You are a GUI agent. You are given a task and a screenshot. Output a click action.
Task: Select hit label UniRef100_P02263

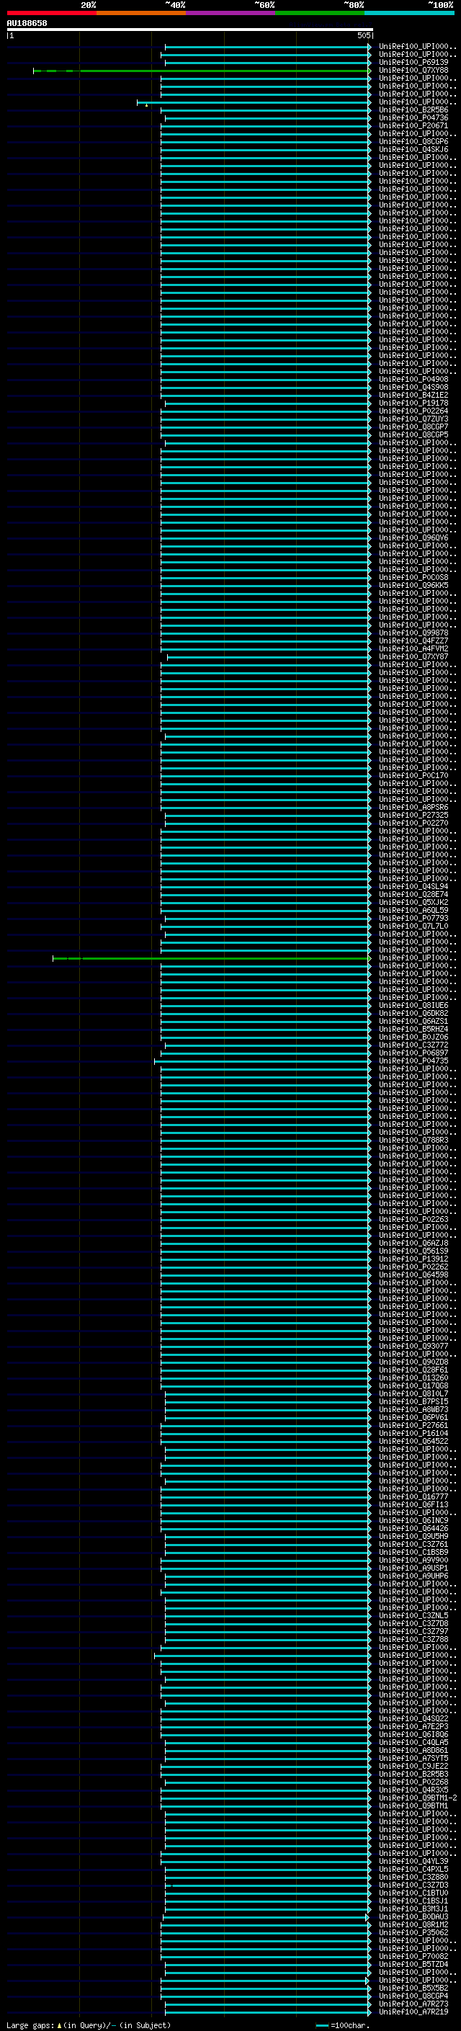pos(413,1219)
